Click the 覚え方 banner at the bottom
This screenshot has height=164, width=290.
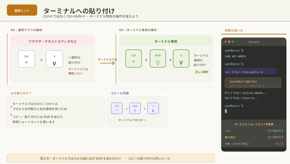click(x=111, y=158)
